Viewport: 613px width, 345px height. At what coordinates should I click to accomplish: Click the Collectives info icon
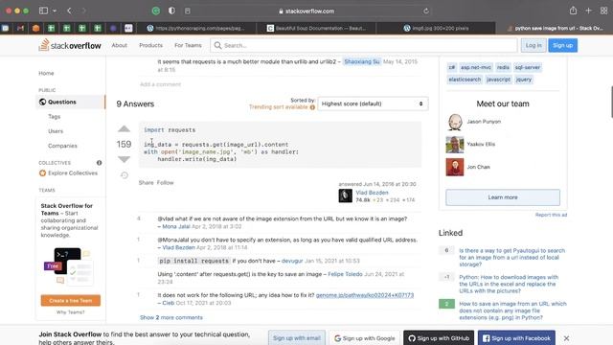[100, 163]
